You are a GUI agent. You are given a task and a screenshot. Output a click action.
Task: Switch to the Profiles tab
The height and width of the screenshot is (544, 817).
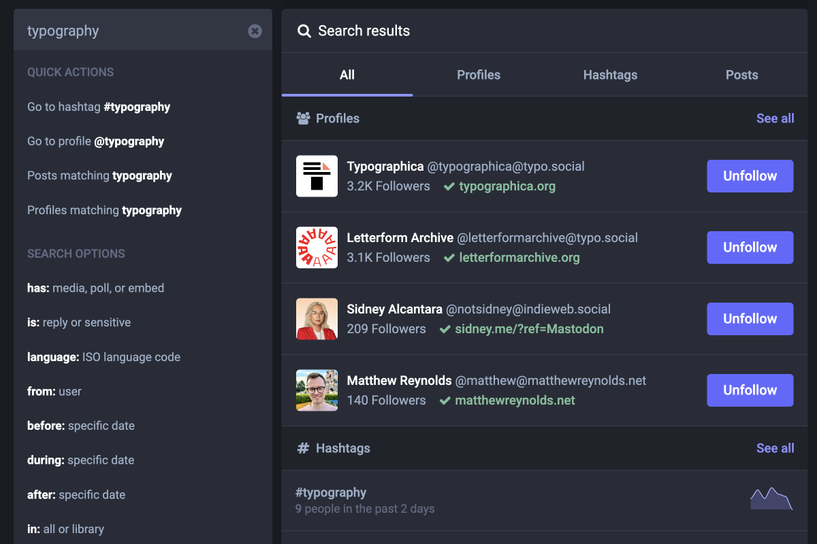[x=479, y=75]
